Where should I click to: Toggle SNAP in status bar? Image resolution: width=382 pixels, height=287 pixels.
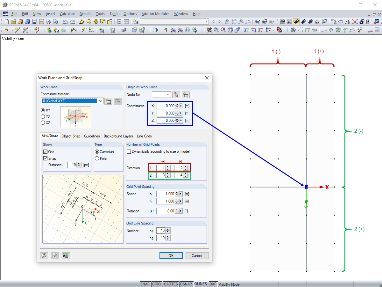point(145,284)
